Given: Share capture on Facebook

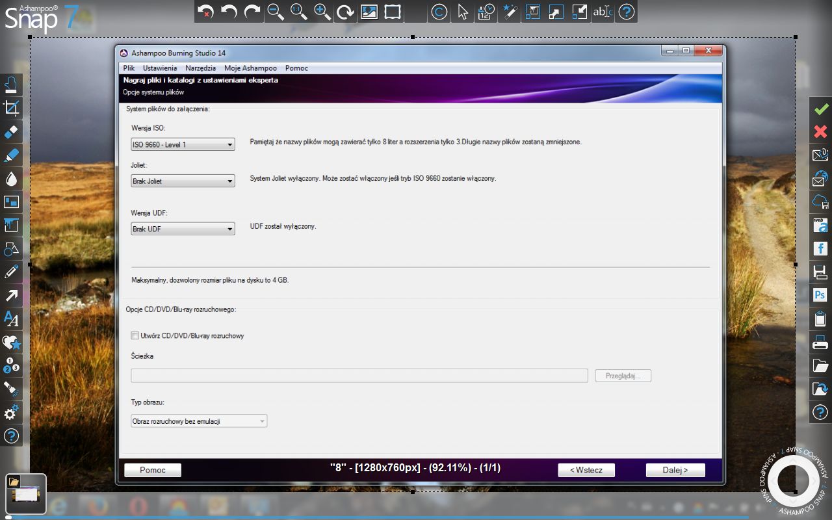Looking at the screenshot, I should [820, 248].
